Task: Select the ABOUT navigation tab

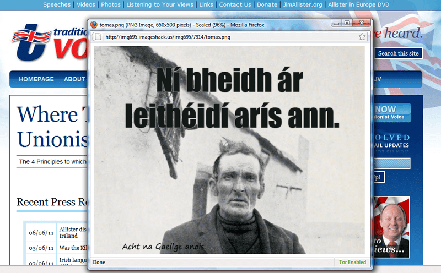Action: (74, 79)
